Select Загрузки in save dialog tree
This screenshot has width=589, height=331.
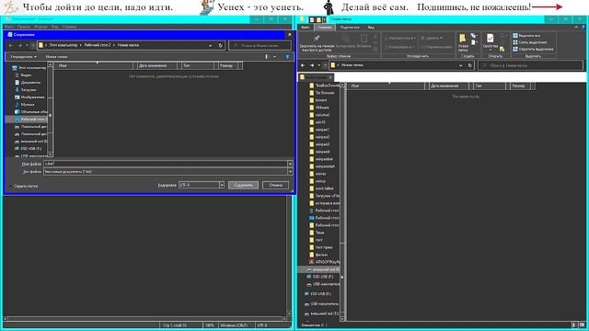pyautogui.click(x=26, y=90)
